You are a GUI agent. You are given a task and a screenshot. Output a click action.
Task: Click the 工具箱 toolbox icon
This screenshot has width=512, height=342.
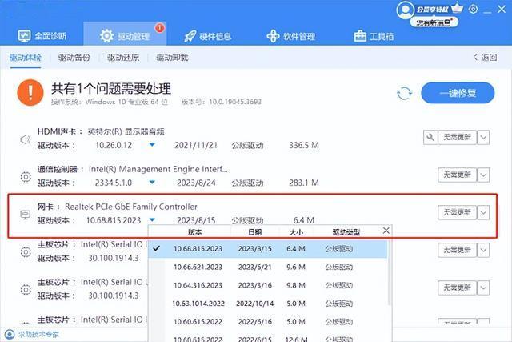pyautogui.click(x=360, y=36)
